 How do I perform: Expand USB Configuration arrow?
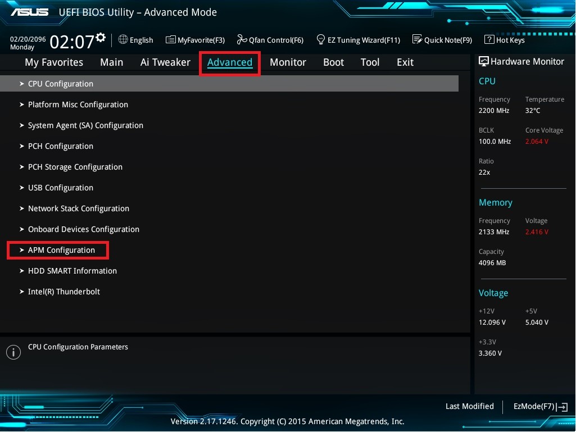tap(22, 188)
